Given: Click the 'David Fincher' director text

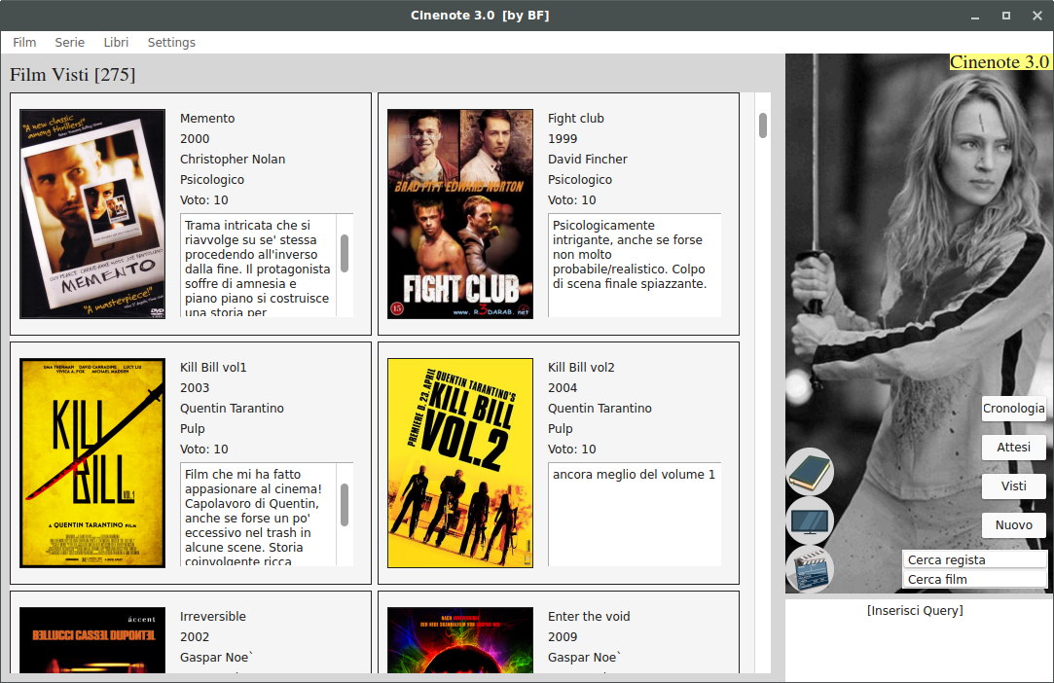Looking at the screenshot, I should click(x=588, y=160).
